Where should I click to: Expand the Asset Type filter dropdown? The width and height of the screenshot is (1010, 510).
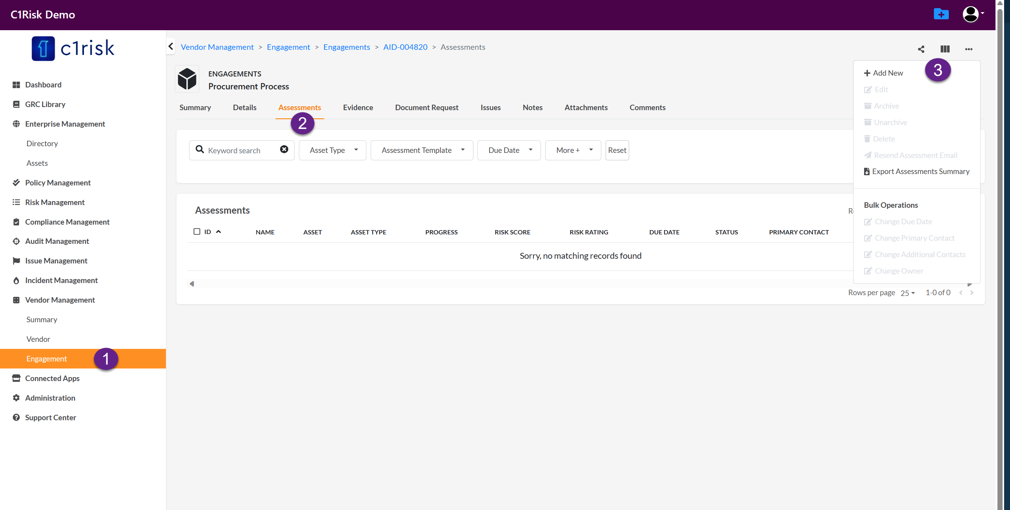[332, 150]
